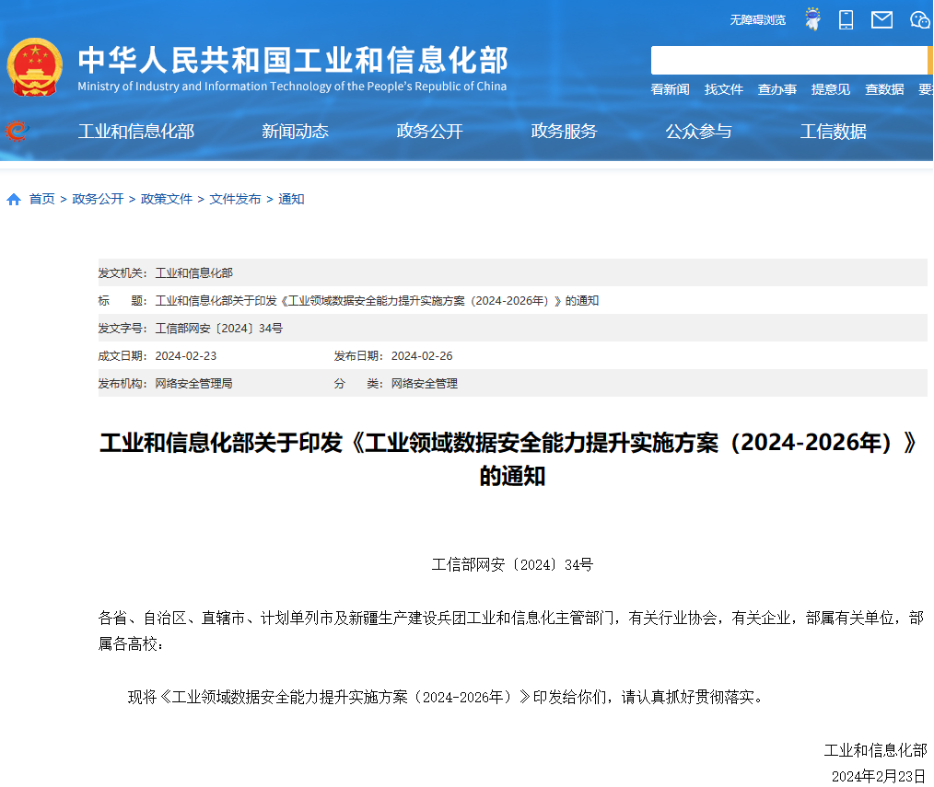934x787 pixels.
Task: Click the 首页 breadcrumb link
Action: point(41,198)
